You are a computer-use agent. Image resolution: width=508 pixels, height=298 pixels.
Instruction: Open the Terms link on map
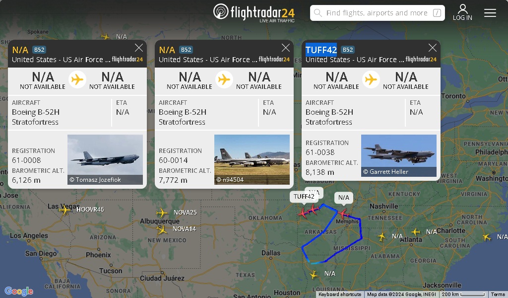[498, 295]
